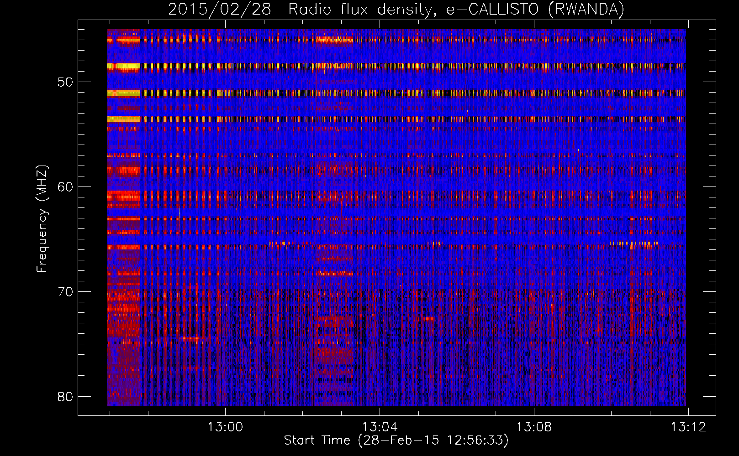The width and height of the screenshot is (739, 456).
Task: Select the 13:12 time tick label
Action: click(x=688, y=427)
